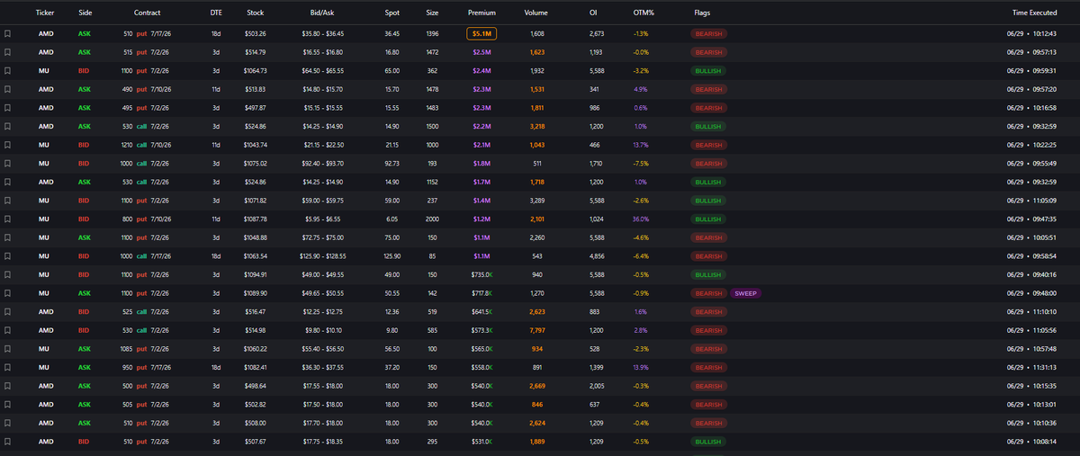Bookmark the AMD 525 call row
The image size is (1080, 456).
[8, 312]
